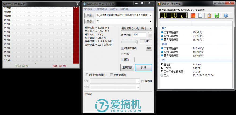
Task: Click the ? button beside buffer field
Action: tap(150, 35)
